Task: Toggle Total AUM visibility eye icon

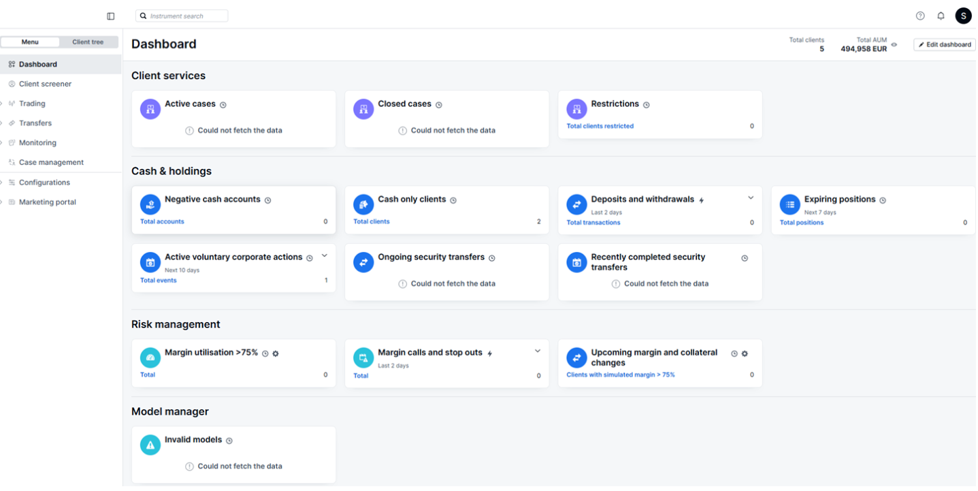Action: coord(894,45)
